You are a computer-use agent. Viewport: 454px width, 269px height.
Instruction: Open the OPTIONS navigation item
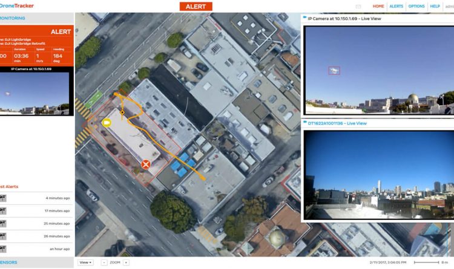[x=416, y=7]
